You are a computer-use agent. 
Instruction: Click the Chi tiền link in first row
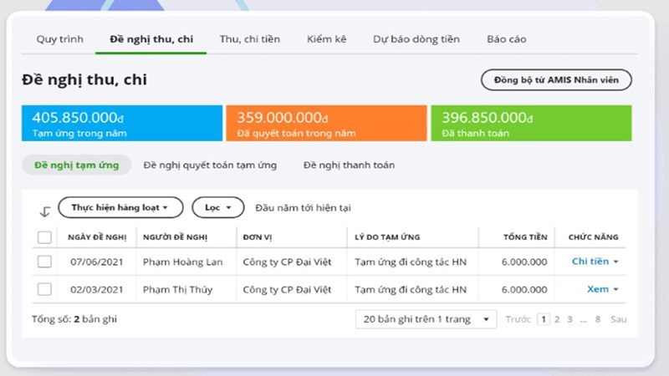[590, 262]
